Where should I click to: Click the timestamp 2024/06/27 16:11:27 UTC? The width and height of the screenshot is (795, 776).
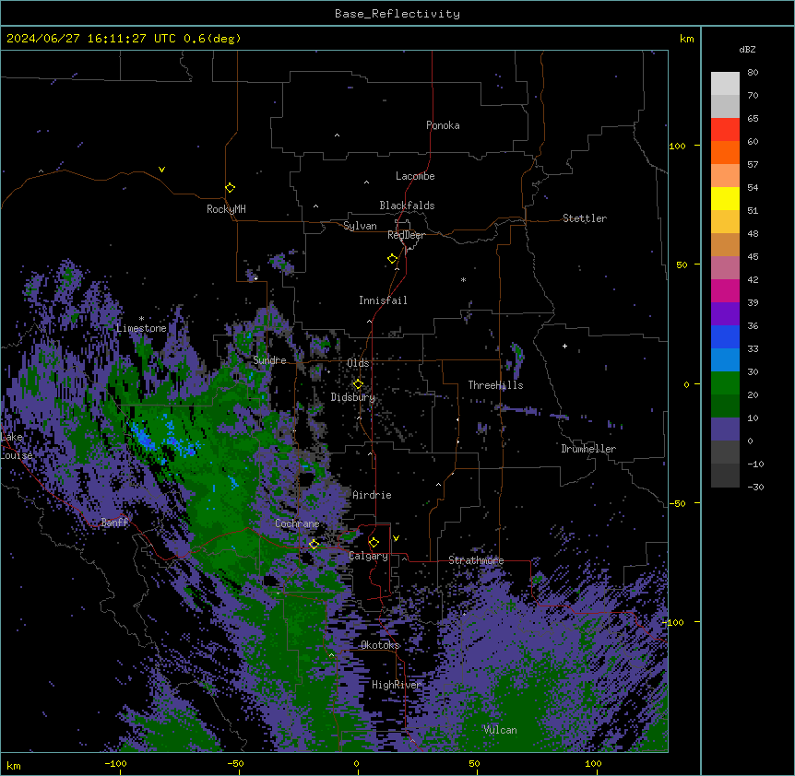pos(90,39)
